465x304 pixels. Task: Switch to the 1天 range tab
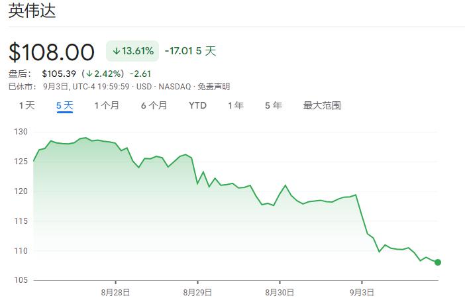click(26, 105)
